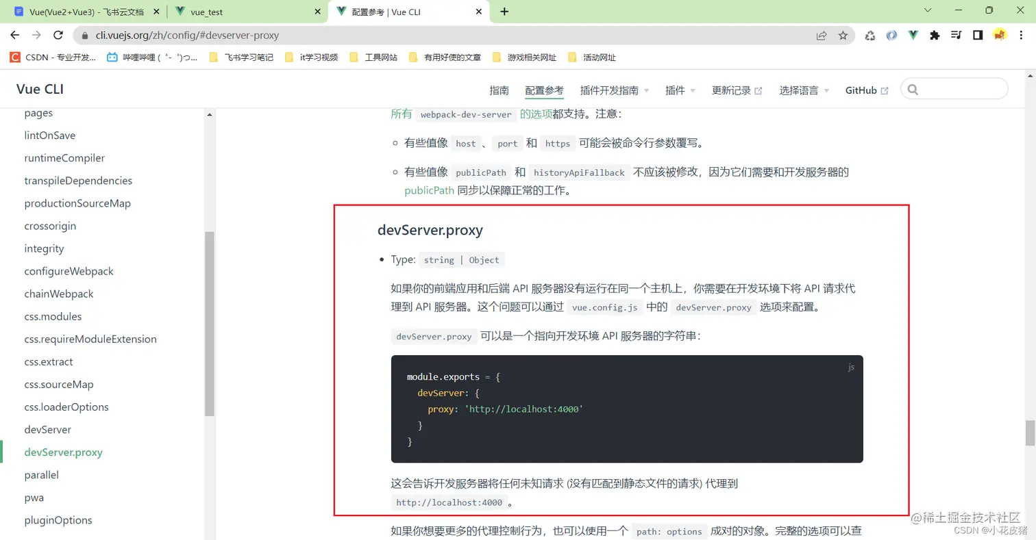Reload the Vue CLI documentation page

58,35
